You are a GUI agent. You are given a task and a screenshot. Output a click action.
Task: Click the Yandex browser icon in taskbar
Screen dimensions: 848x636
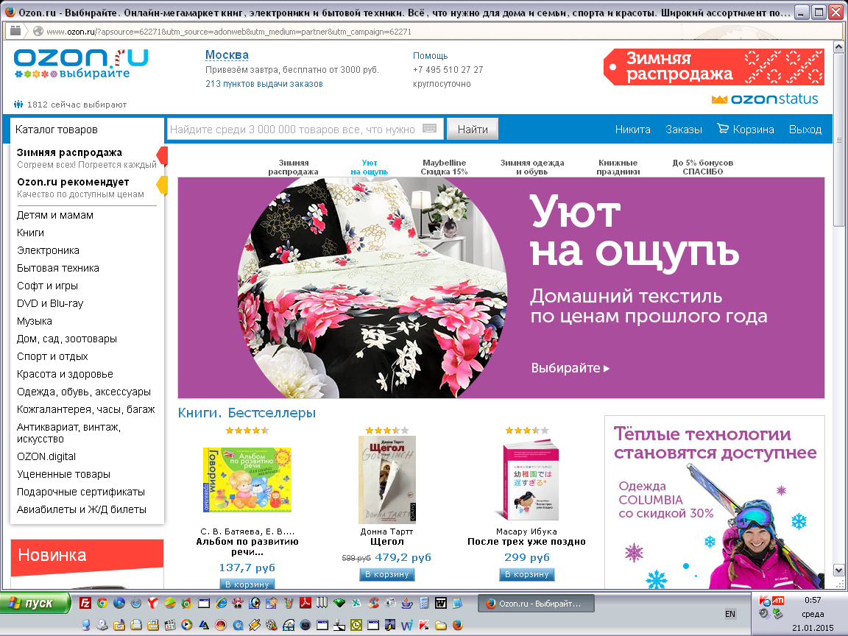[x=152, y=603]
